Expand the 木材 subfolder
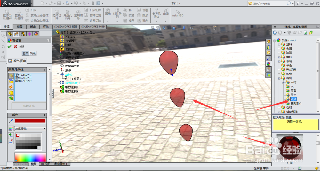 pos(283,82)
